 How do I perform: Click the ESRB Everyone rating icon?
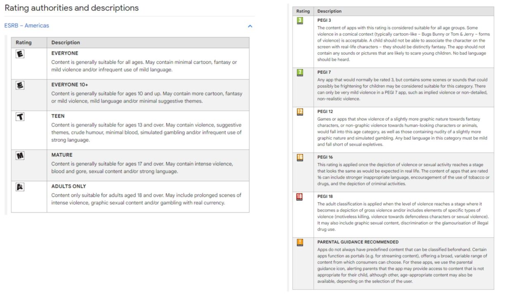coord(20,54)
